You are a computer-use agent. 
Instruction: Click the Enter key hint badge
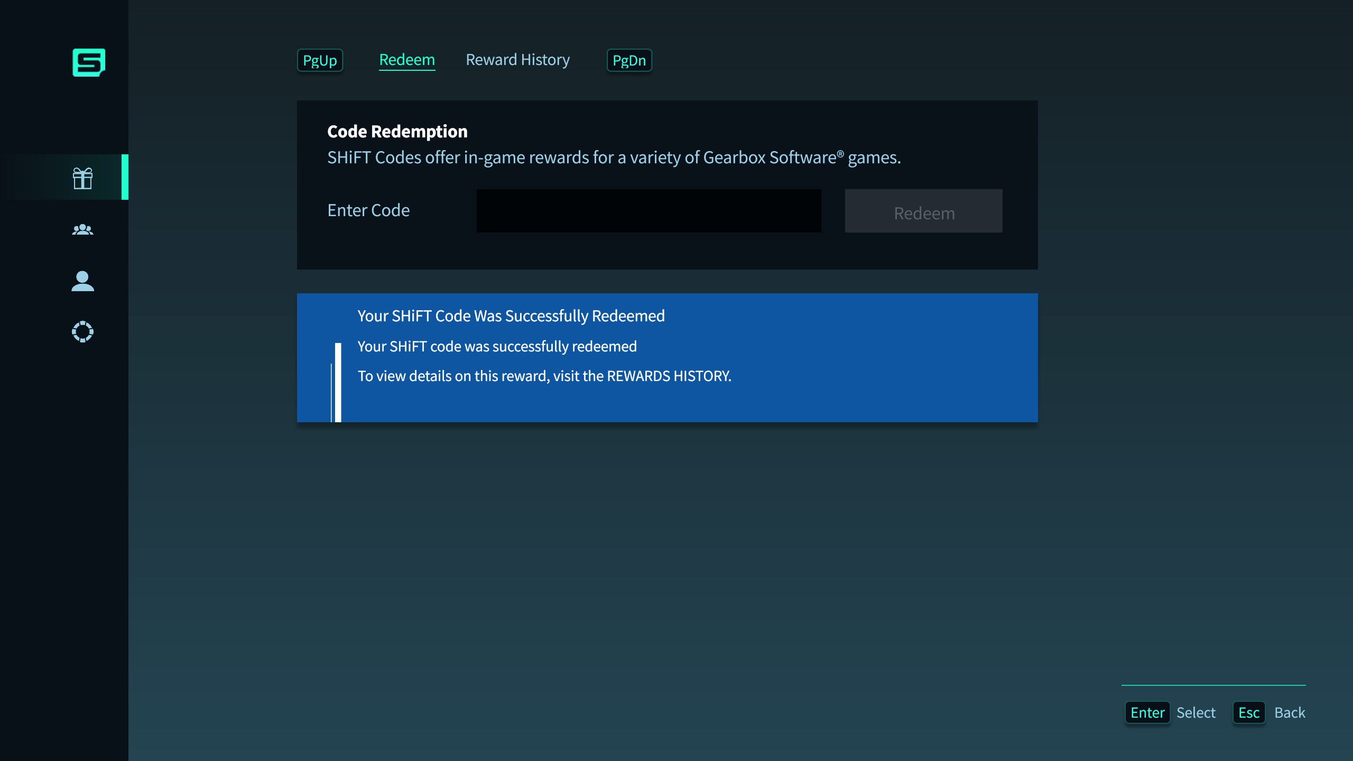point(1147,712)
